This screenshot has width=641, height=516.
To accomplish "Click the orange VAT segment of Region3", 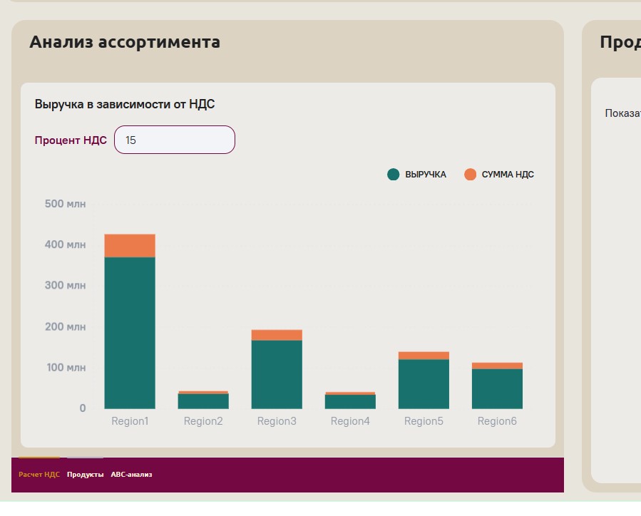I will (277, 335).
